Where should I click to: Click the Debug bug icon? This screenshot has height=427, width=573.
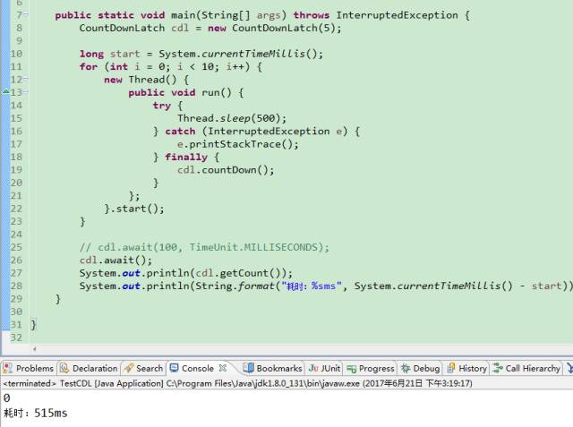[406, 368]
